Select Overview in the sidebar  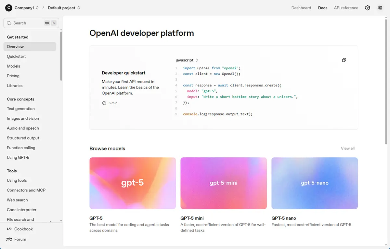point(30,46)
